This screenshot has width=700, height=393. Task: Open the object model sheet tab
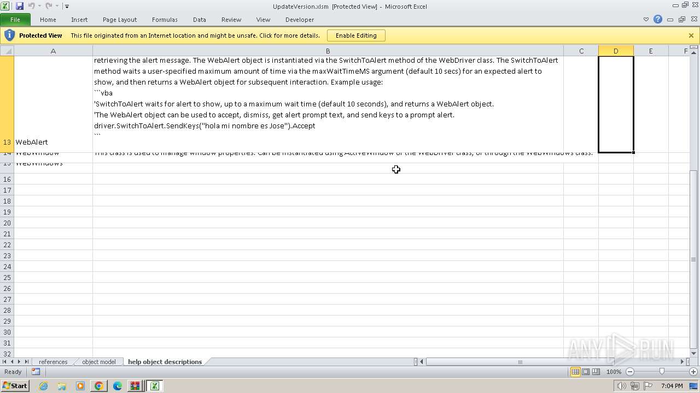click(99, 362)
